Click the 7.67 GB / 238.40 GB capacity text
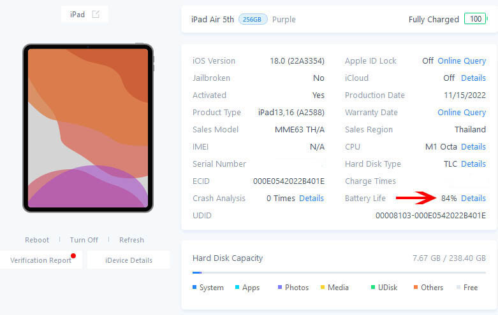498x315 pixels. [449, 258]
